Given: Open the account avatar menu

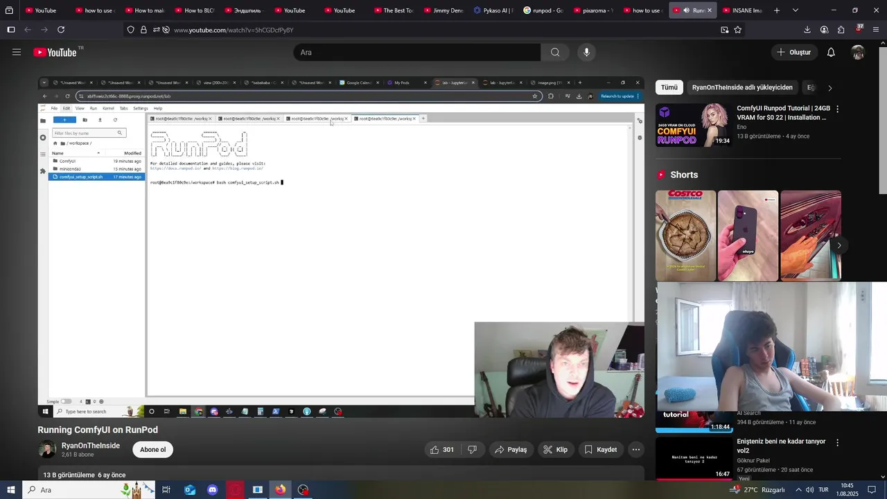Looking at the screenshot, I should click(858, 52).
